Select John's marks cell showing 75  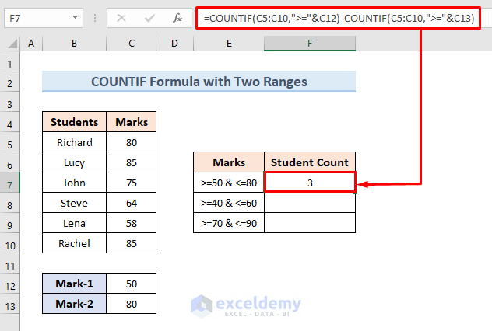[131, 183]
